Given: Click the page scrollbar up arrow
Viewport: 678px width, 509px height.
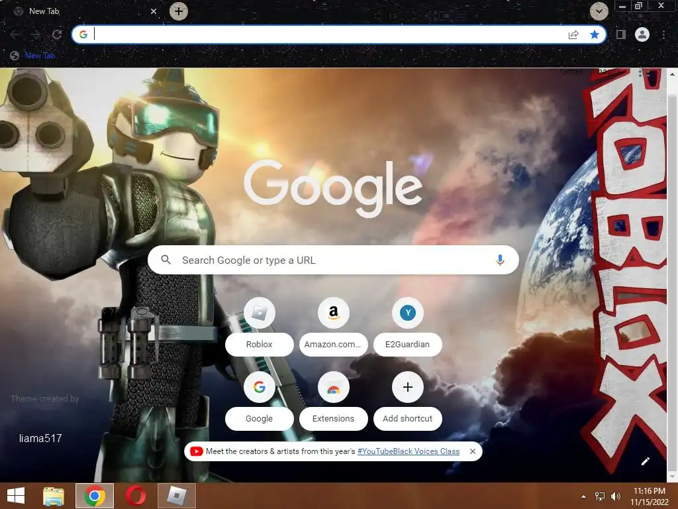Looking at the screenshot, I should tap(673, 74).
